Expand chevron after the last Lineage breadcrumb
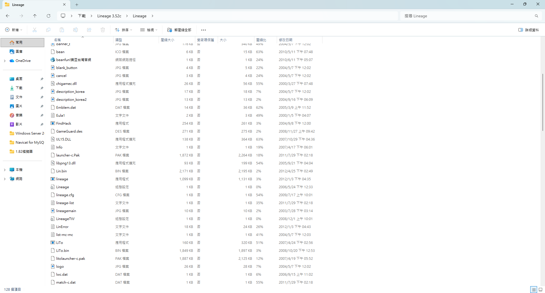545x293 pixels. [152, 16]
